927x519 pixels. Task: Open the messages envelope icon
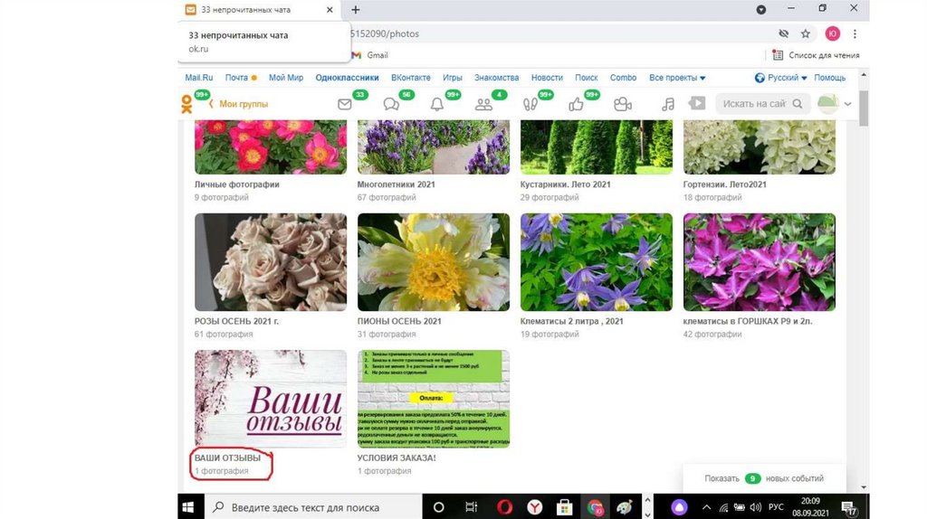click(345, 104)
